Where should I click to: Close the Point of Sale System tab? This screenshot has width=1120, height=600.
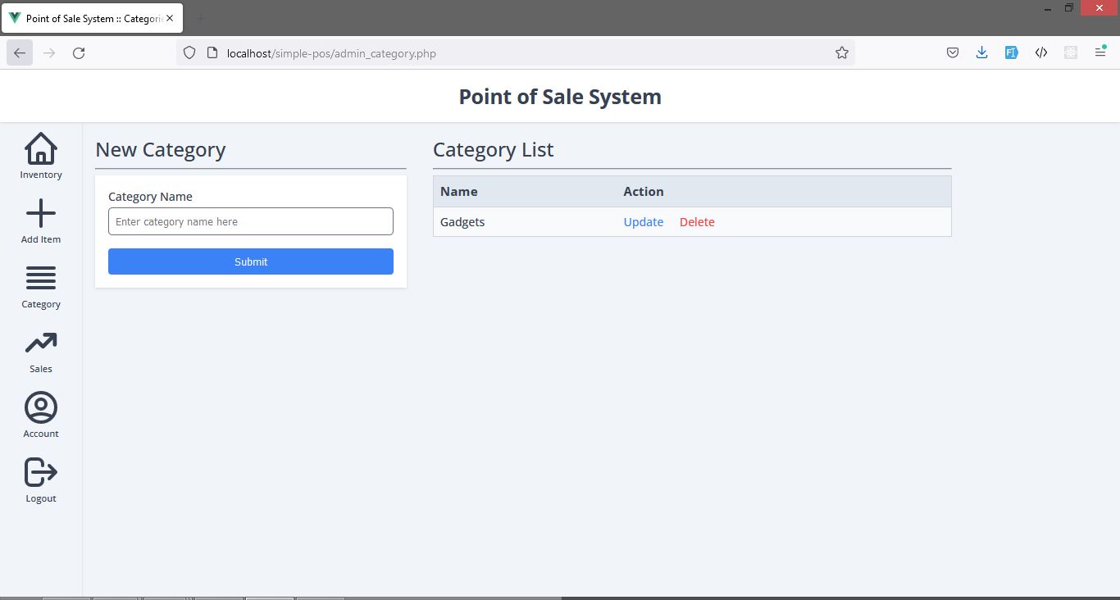170,18
